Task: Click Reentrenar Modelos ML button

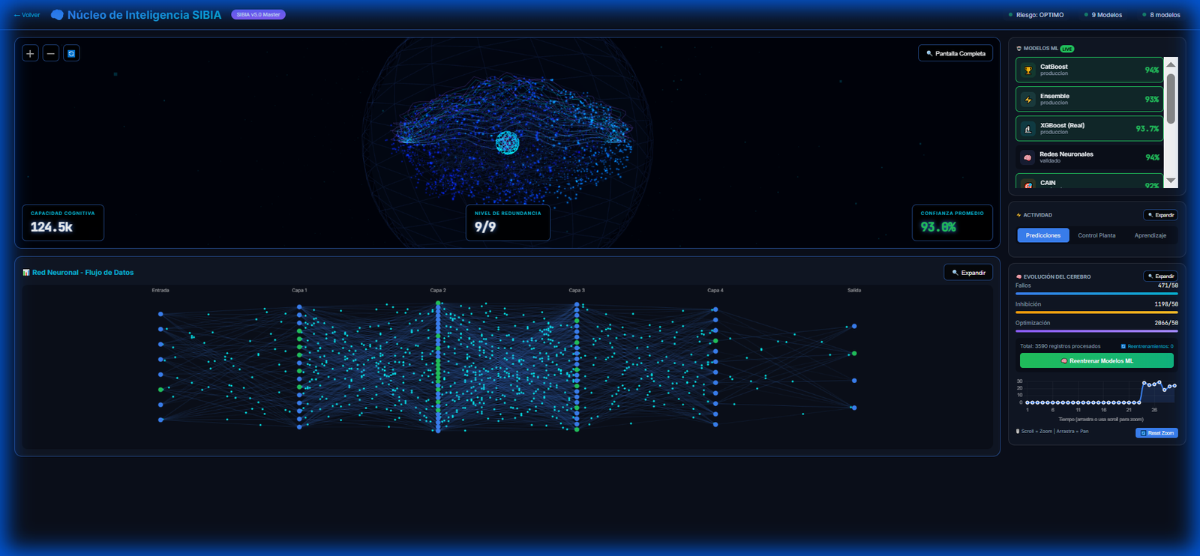Action: pyautogui.click(x=1096, y=360)
